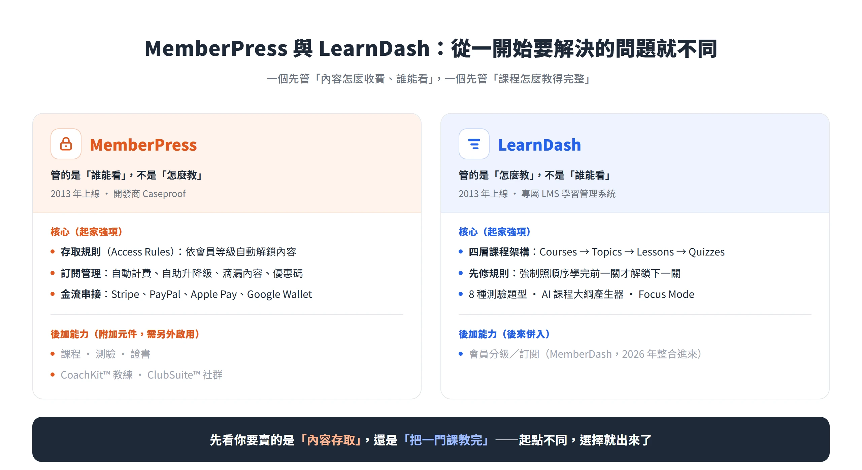Click the '課程 · 測驗 · 證書' bullet

pyautogui.click(x=100, y=354)
